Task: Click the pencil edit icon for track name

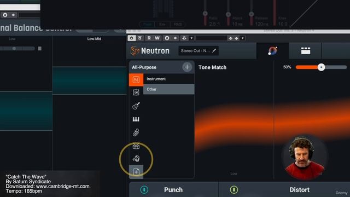Action: point(214,51)
